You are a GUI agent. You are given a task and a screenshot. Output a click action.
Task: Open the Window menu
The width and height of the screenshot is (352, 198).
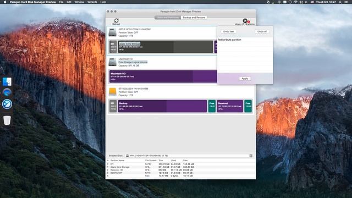click(x=79, y=2)
